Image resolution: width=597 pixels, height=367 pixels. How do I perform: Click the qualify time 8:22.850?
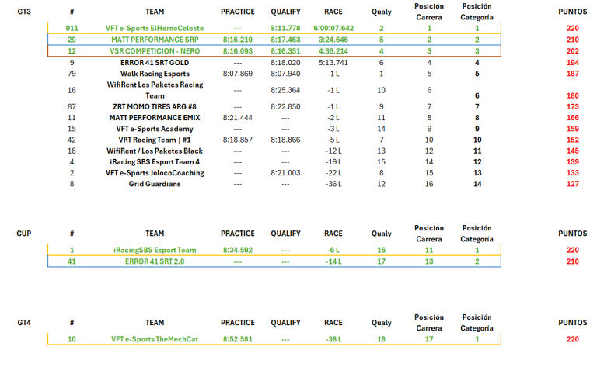pos(285,106)
